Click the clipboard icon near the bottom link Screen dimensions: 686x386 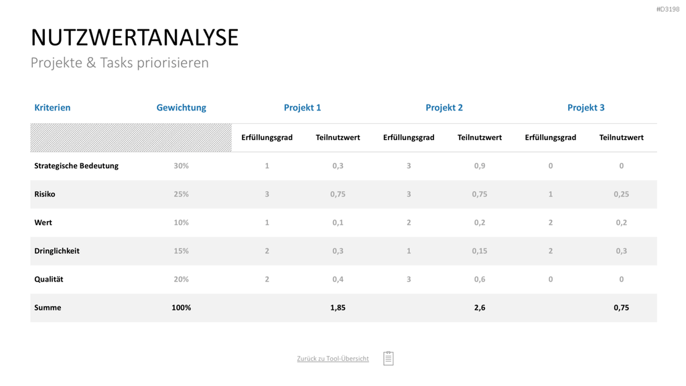click(x=388, y=358)
